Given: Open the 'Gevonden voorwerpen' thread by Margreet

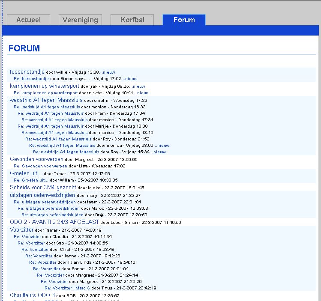Looking at the screenshot, I should tap(36, 159).
